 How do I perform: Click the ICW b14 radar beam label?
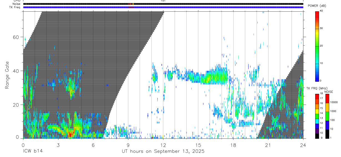[x=32, y=151]
